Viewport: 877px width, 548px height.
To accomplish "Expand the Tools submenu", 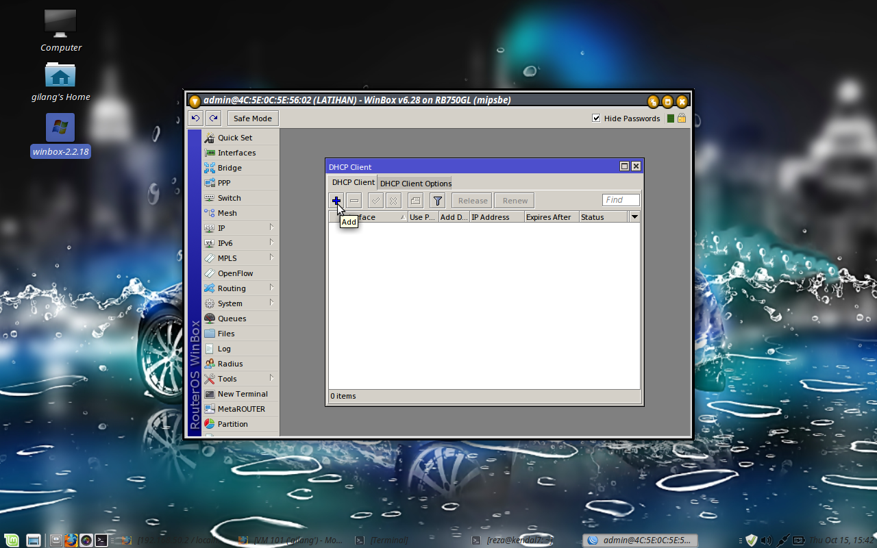I will (240, 379).
